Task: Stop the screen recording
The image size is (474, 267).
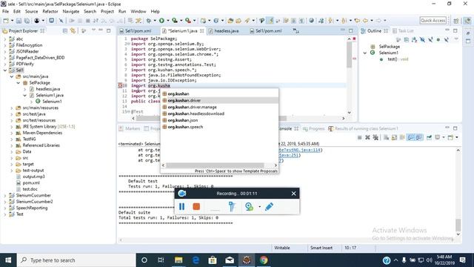Action: 196,206
